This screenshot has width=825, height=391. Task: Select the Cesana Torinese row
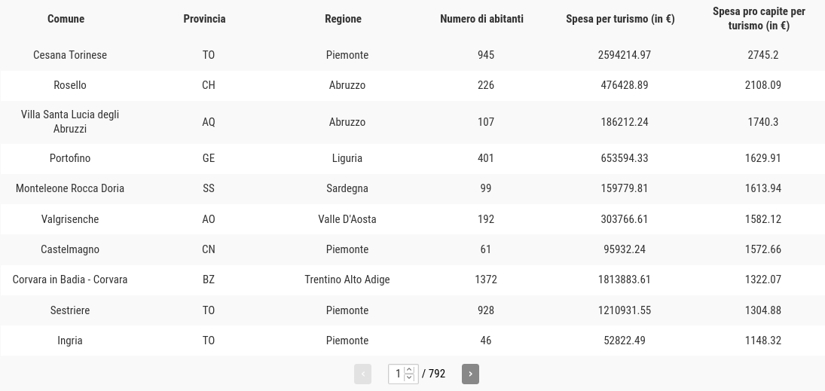pyautogui.click(x=413, y=55)
